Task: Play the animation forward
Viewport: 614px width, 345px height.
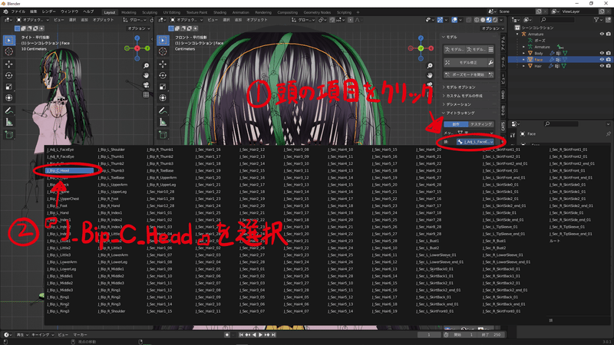Action: [260, 335]
